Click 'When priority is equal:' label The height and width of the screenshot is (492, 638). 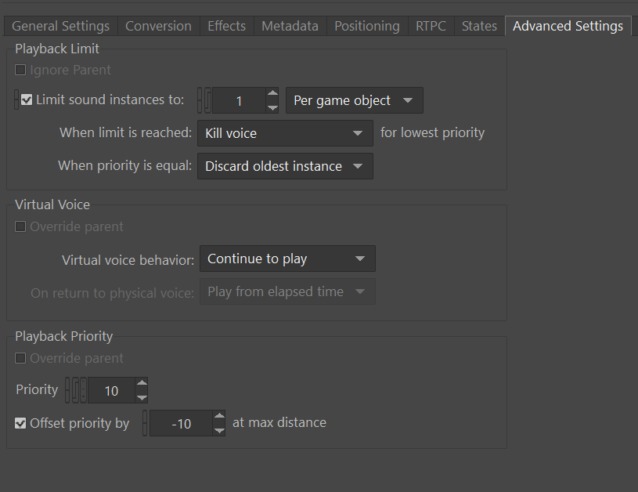click(x=125, y=166)
